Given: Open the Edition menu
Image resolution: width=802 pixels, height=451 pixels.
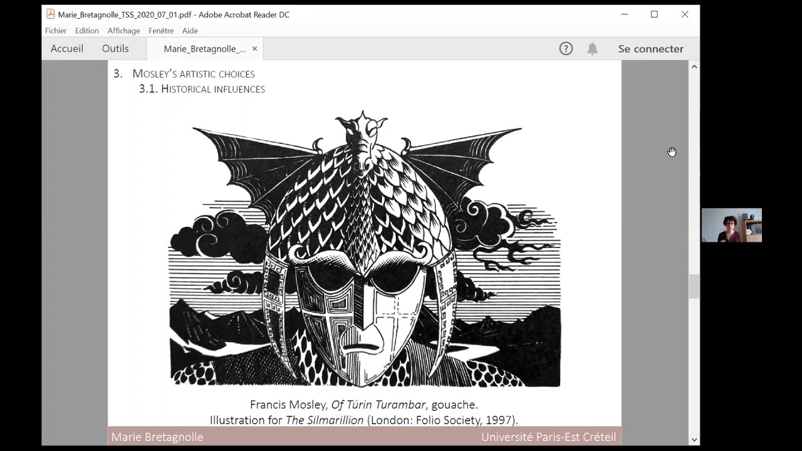Looking at the screenshot, I should point(87,31).
